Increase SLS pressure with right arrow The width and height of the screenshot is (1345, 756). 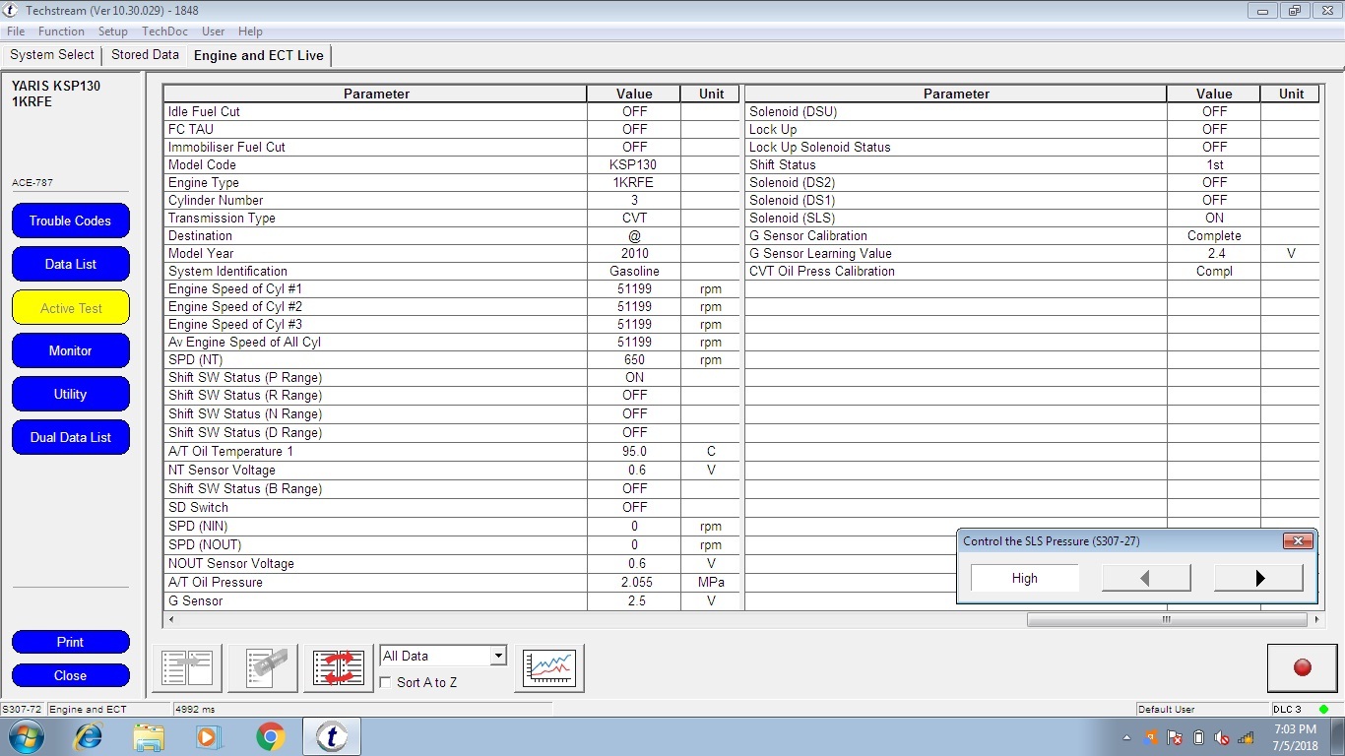tap(1258, 578)
